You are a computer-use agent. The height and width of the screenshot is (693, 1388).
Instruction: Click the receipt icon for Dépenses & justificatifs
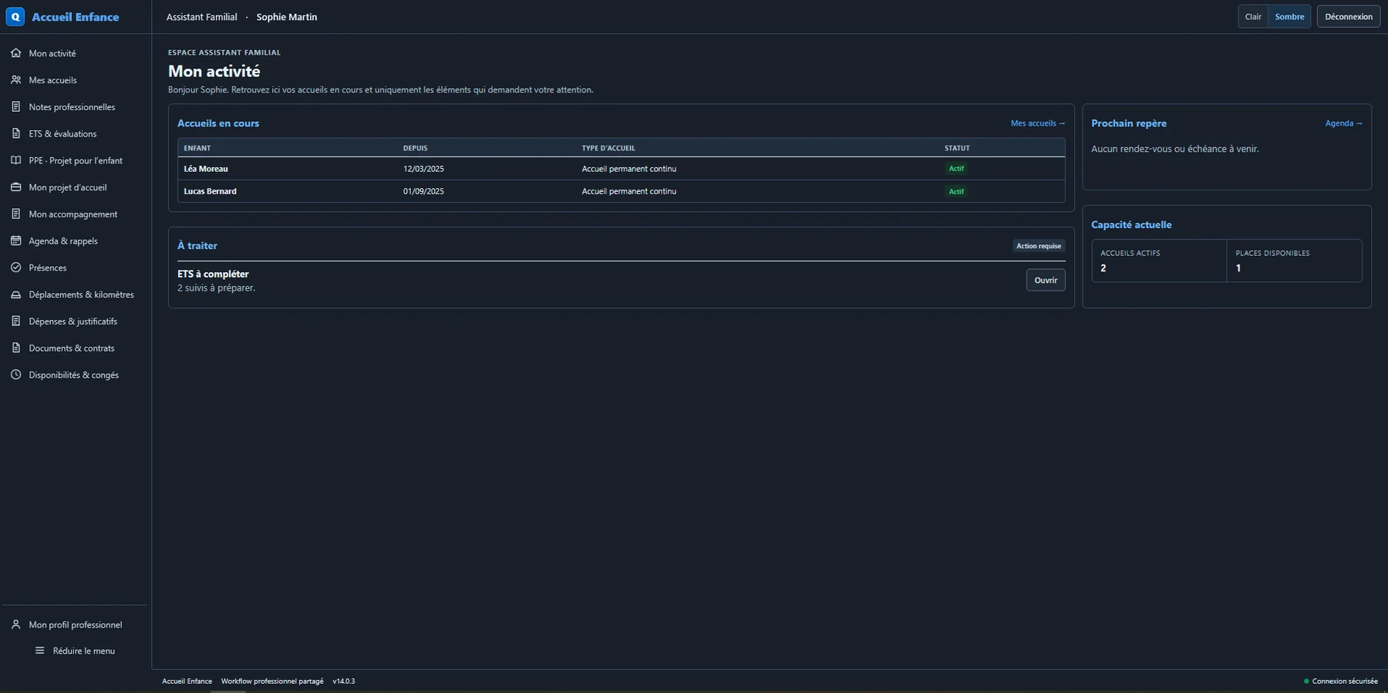point(15,321)
